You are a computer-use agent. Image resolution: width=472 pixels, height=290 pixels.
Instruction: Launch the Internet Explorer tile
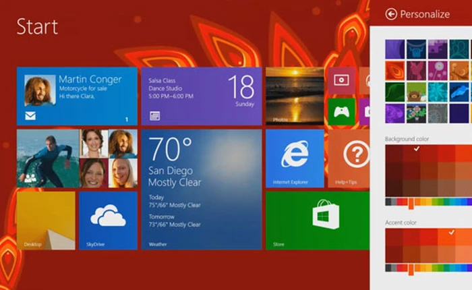tap(295, 158)
